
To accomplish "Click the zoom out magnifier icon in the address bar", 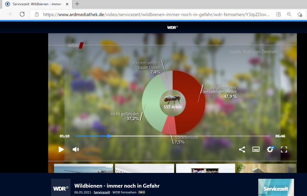I will pos(289,14).
